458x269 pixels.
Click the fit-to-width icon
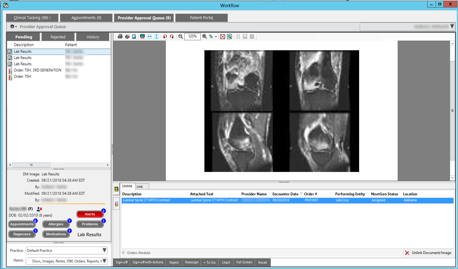point(149,37)
